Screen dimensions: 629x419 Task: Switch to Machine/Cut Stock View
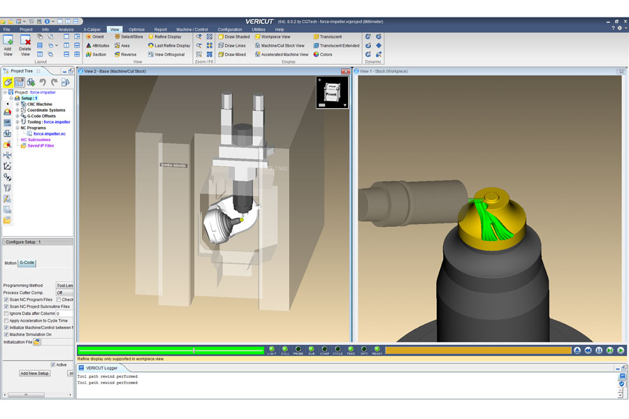pos(280,45)
